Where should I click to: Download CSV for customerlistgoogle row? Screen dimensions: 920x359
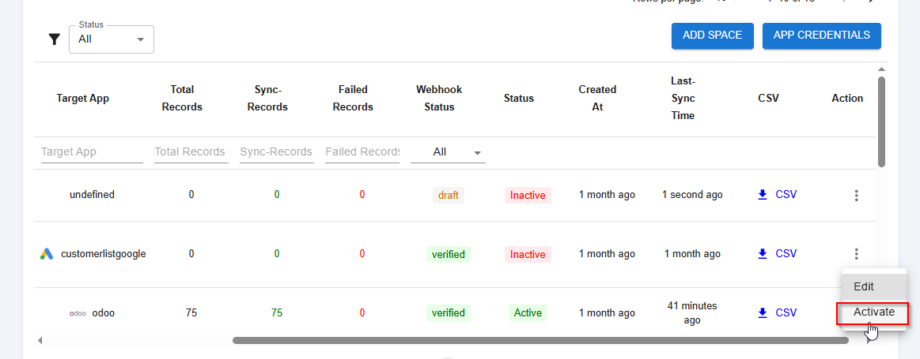tap(776, 253)
